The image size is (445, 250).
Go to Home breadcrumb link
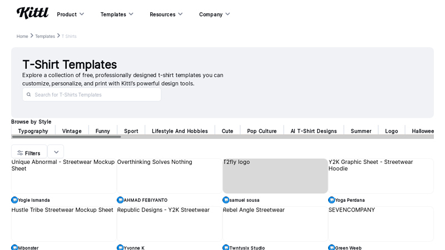pos(22,36)
